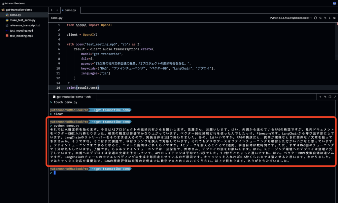Click the red video icon of test_meeting.mp4
Image resolution: width=338 pixels, height=203 pixels.
point(7,36)
